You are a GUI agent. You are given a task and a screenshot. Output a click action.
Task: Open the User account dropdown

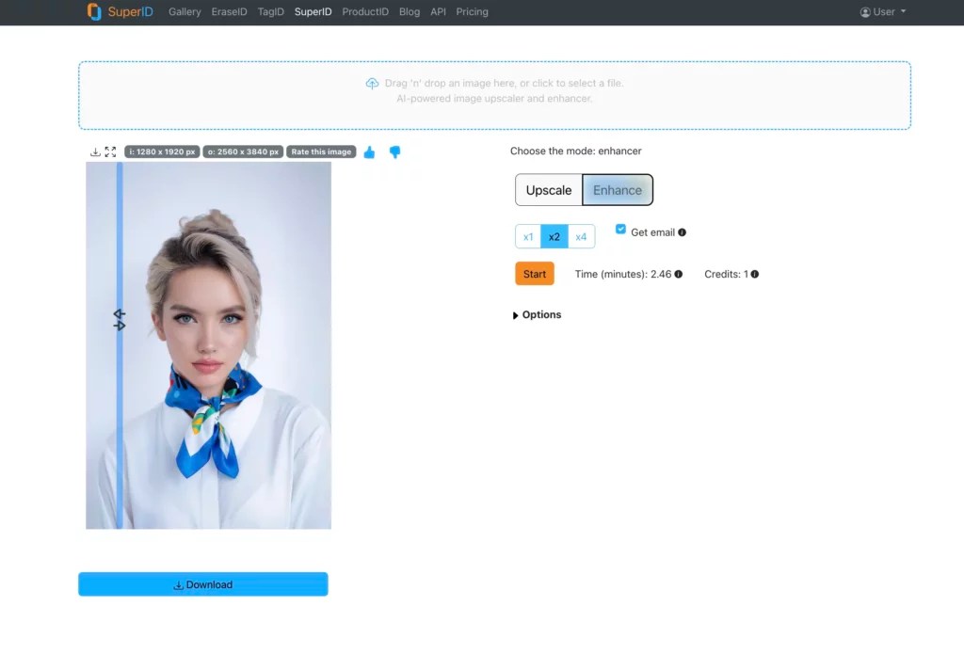[x=881, y=11]
